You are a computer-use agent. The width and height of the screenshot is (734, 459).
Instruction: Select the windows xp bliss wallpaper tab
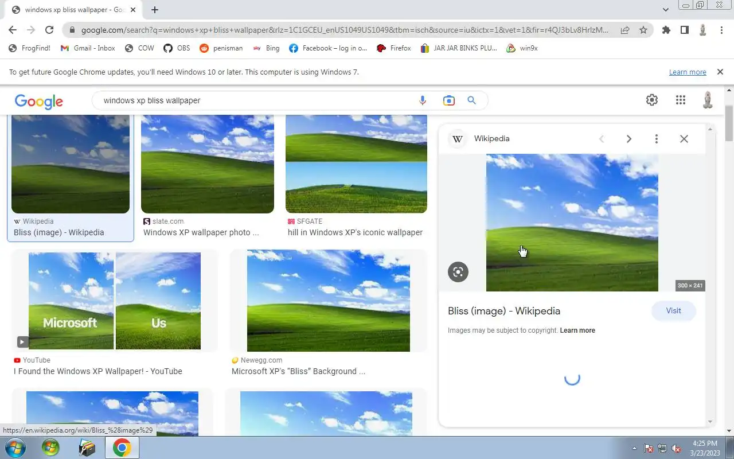pyautogui.click(x=73, y=10)
